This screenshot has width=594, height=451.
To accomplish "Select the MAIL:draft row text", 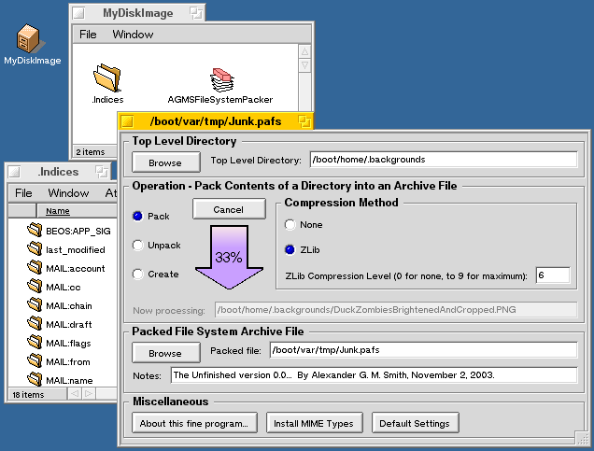I will (69, 324).
